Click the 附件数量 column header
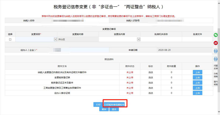The width and height of the screenshot is (220, 115). click(172, 66)
